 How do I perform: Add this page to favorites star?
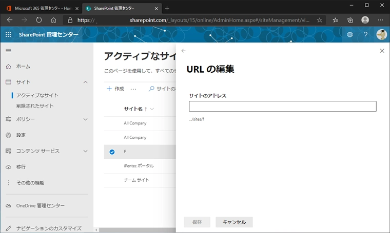click(x=319, y=20)
